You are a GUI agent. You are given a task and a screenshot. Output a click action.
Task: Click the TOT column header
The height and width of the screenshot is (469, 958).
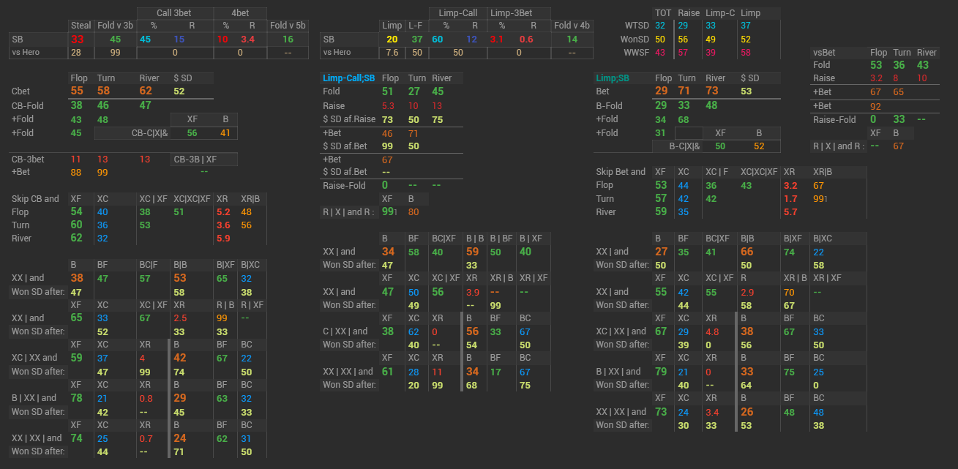pos(663,13)
